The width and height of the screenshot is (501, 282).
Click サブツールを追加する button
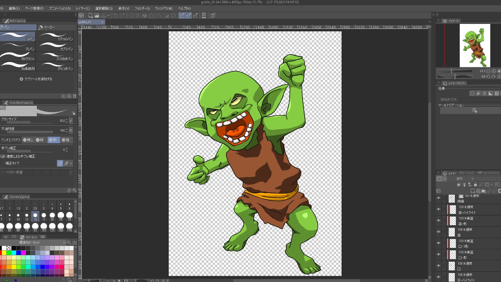(36, 79)
